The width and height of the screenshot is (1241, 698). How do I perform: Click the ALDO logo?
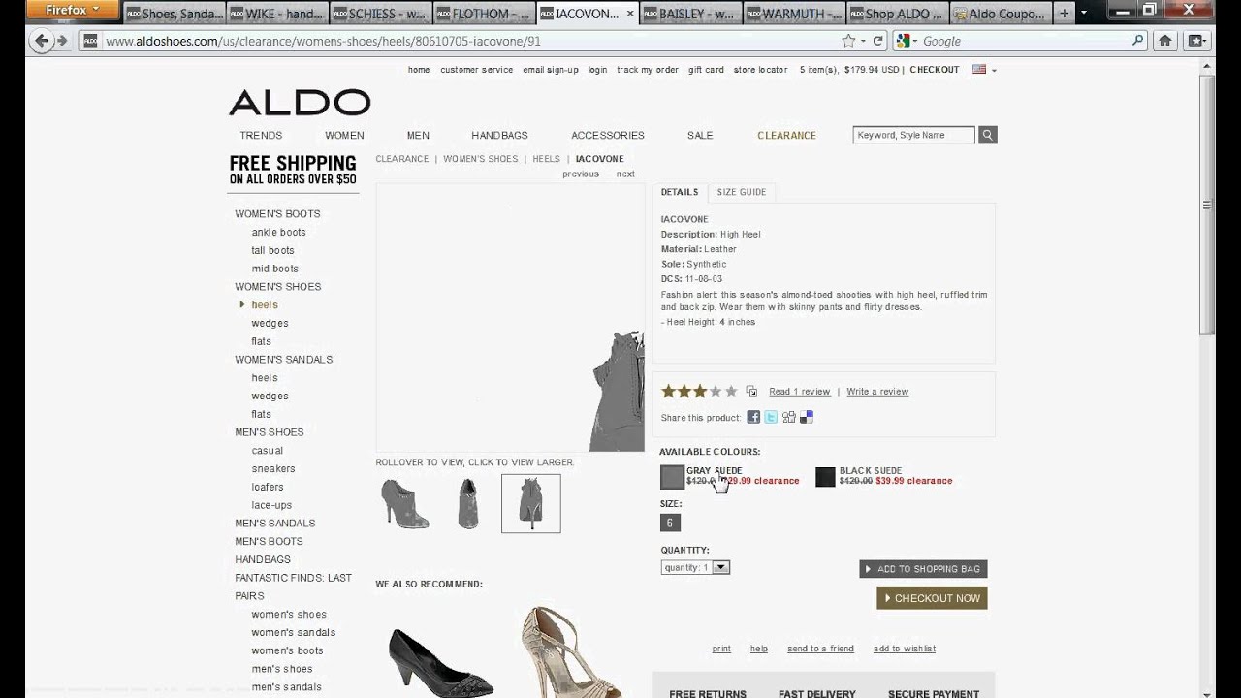click(300, 102)
